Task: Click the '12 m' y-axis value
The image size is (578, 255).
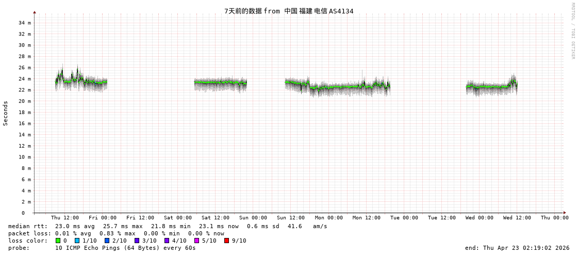Action: point(25,146)
